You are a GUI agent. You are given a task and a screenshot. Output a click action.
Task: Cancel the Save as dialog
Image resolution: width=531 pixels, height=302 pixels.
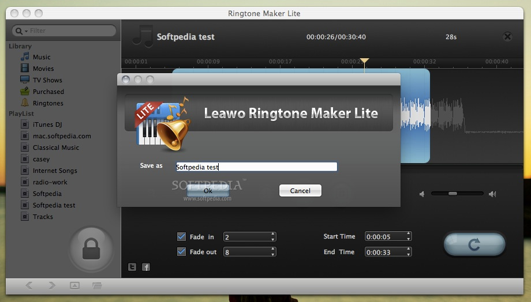click(x=300, y=191)
